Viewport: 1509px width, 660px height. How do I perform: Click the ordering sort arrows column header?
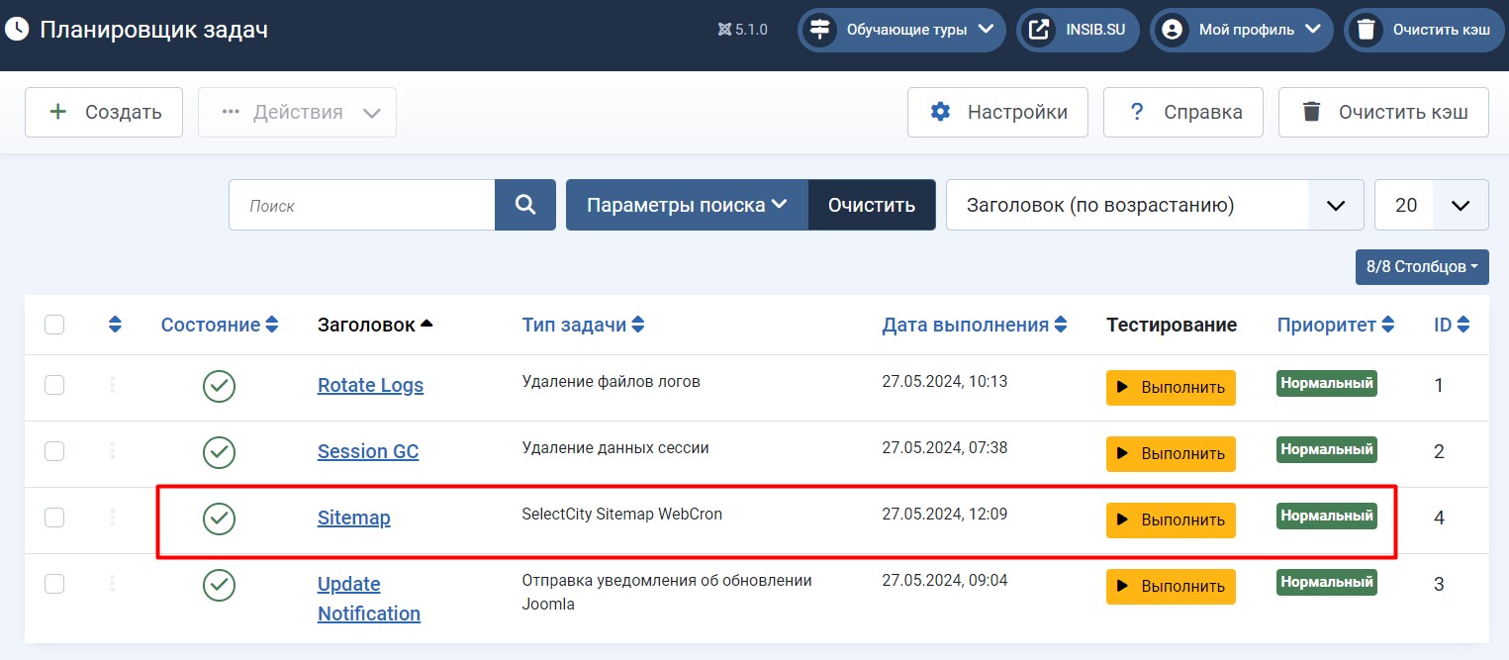(115, 325)
